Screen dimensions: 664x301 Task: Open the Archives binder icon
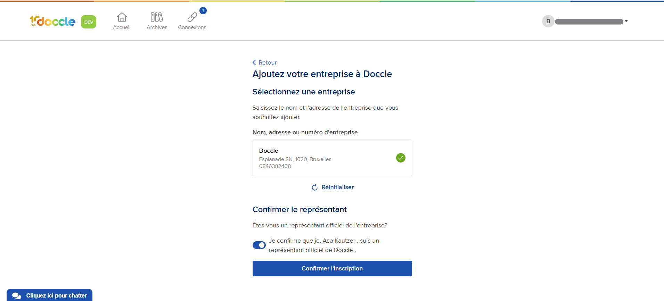coord(157,17)
